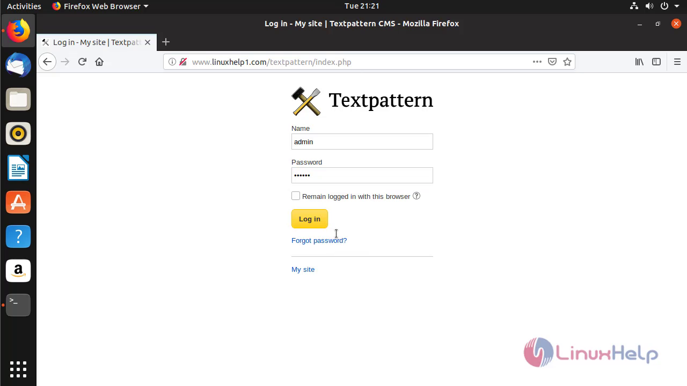Open LibreOffice Writer from the dock

coord(18,168)
